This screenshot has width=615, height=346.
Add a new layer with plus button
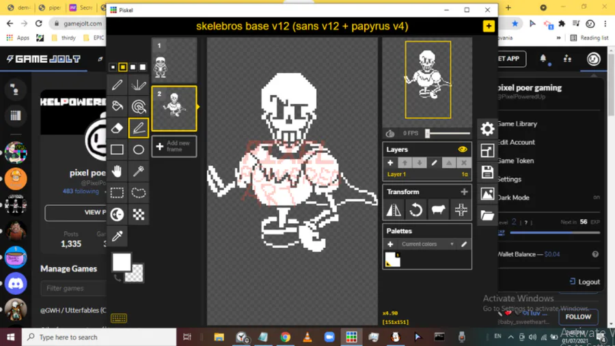(x=390, y=162)
